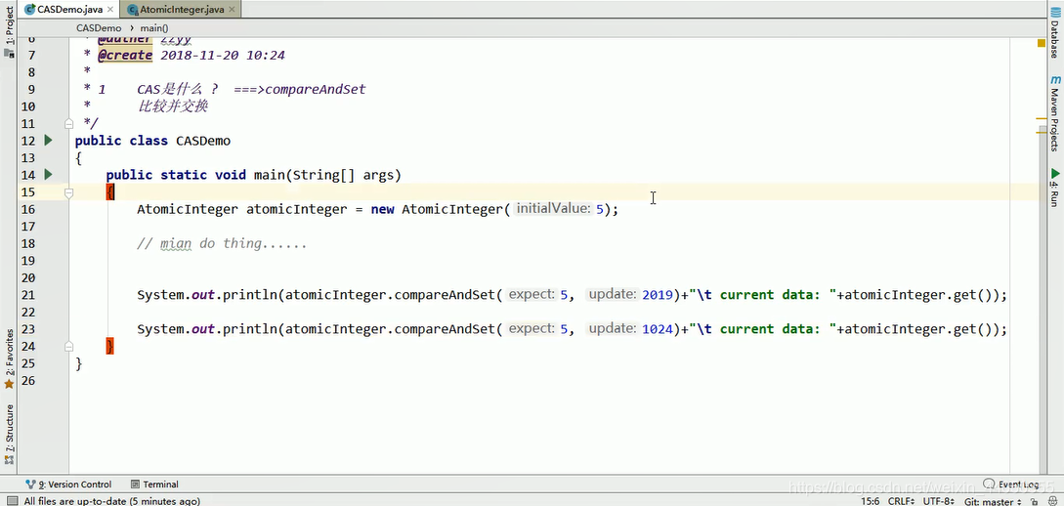Click 'compareAndSet' in comment on line 9
This screenshot has height=506, width=1064.
click(316, 90)
